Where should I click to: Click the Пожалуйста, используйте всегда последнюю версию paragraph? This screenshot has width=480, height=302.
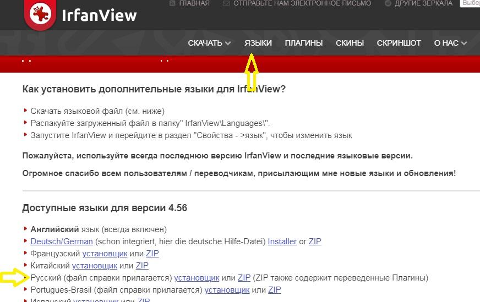pos(217,156)
